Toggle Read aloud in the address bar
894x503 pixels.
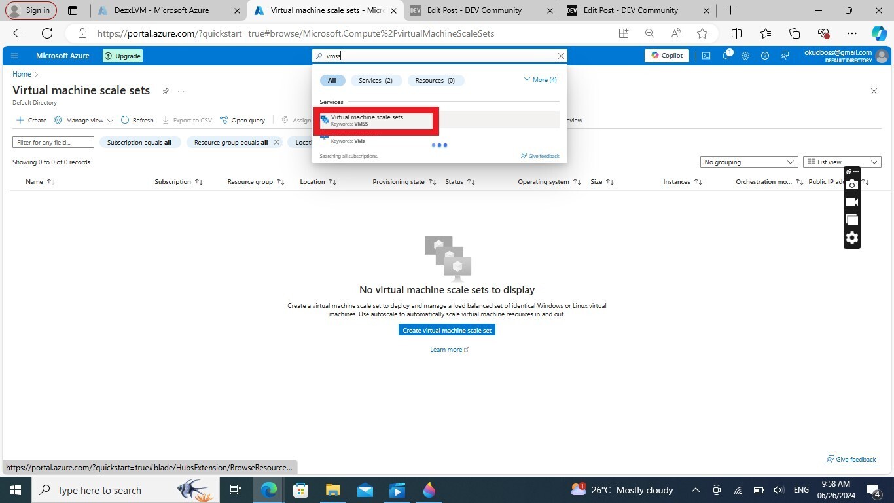(676, 33)
